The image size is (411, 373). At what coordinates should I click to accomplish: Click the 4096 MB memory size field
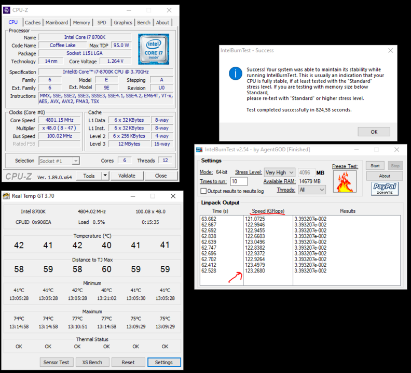click(306, 173)
